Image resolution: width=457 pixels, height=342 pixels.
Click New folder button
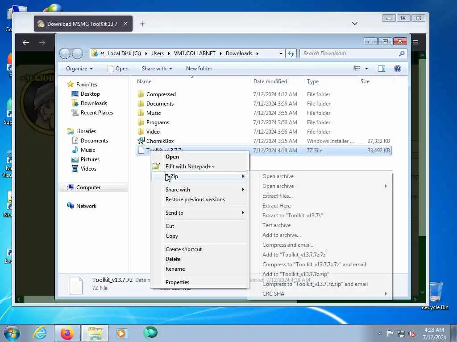[199, 69]
